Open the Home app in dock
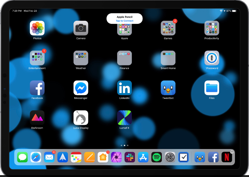 click(103, 157)
